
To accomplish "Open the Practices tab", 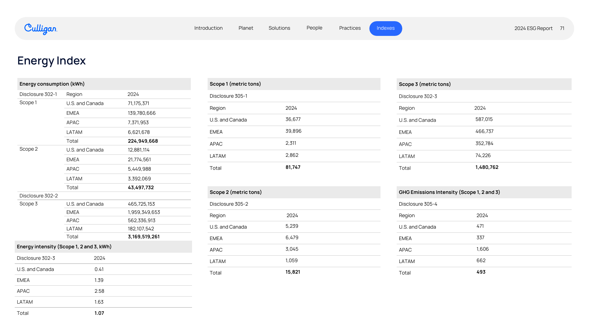I will click(350, 28).
